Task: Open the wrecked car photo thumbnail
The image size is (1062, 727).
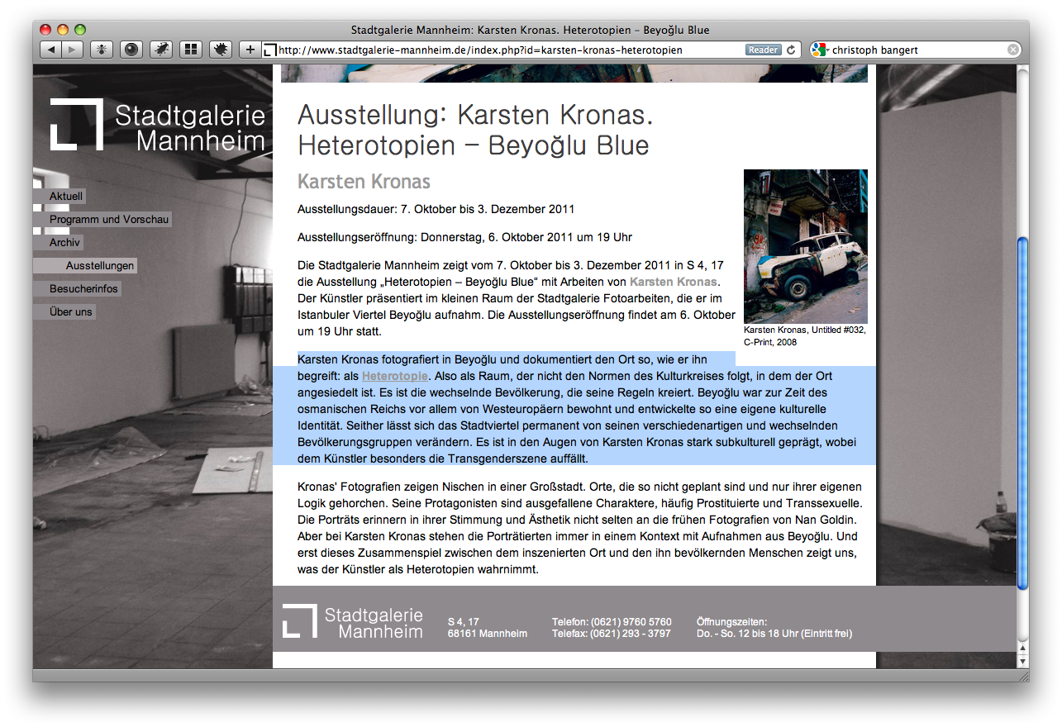Action: [806, 246]
